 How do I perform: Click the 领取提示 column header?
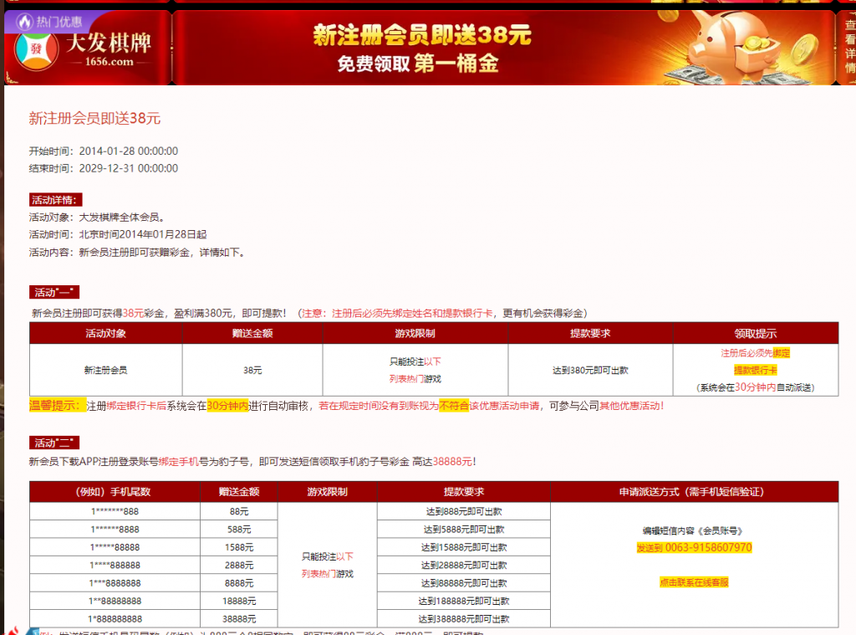point(756,333)
